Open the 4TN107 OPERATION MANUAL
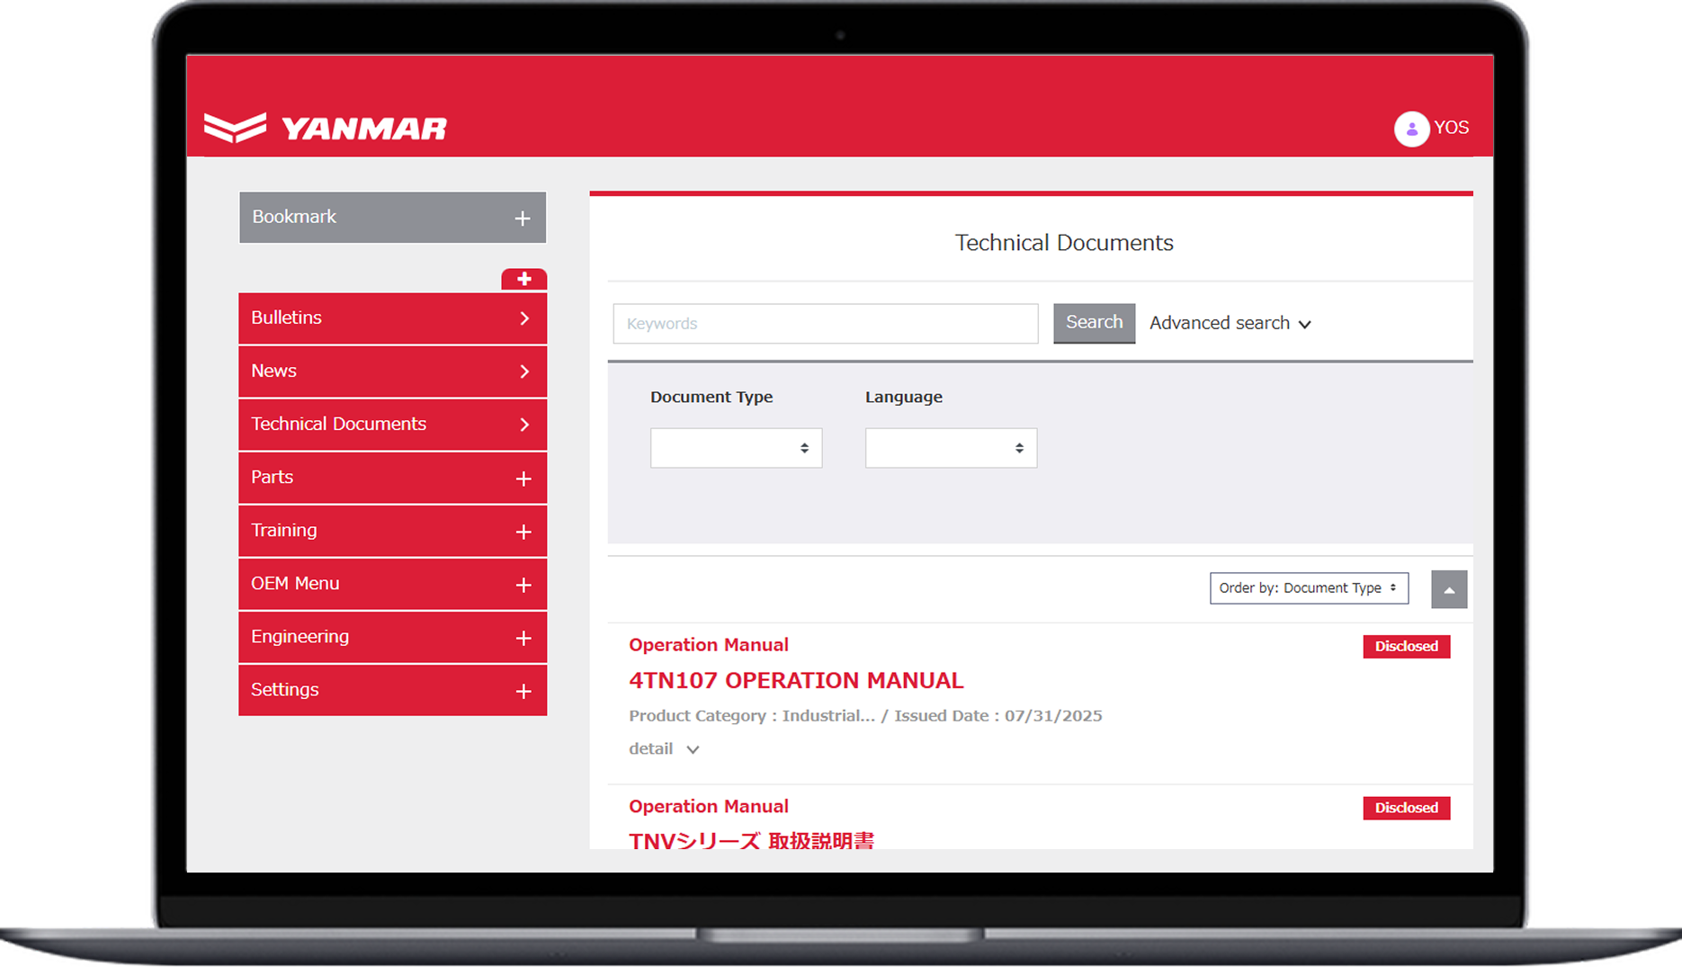This screenshot has height=967, width=1682. (x=795, y=681)
